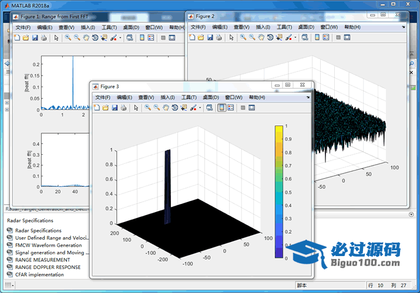Click Show Plot Tools icon in Figure 2
420x293 pixels.
pos(347,38)
